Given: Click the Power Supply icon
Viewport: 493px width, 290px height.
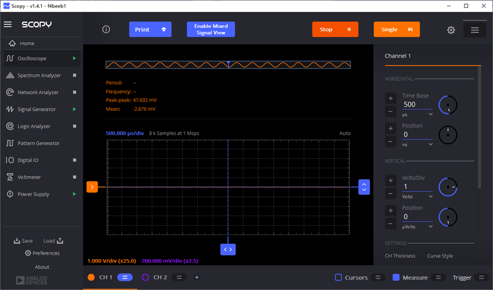Looking at the screenshot, I should (10, 194).
